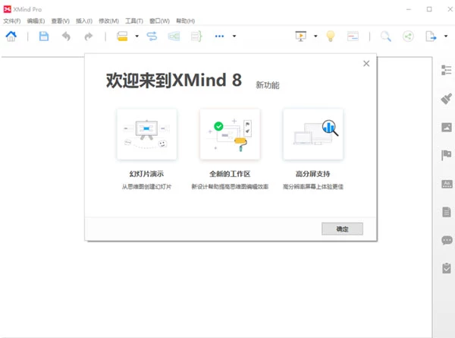This screenshot has width=455, height=338.
Task: Confirm the welcome dialog with 确定
Action: [342, 229]
